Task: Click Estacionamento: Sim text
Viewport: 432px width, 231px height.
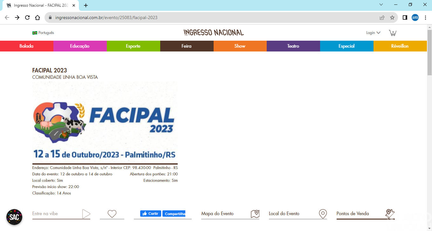Action: click(161, 180)
